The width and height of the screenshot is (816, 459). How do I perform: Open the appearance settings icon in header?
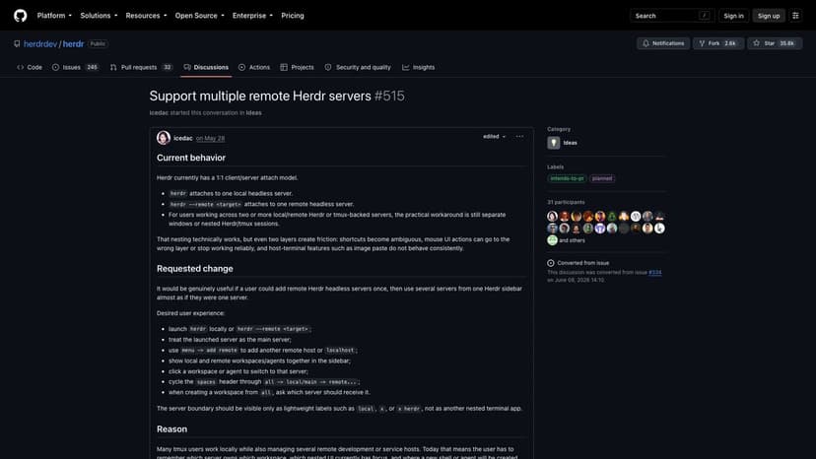coord(795,16)
